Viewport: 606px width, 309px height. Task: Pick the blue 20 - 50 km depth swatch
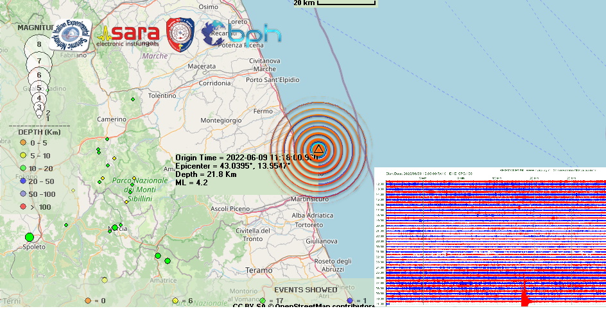(22, 181)
